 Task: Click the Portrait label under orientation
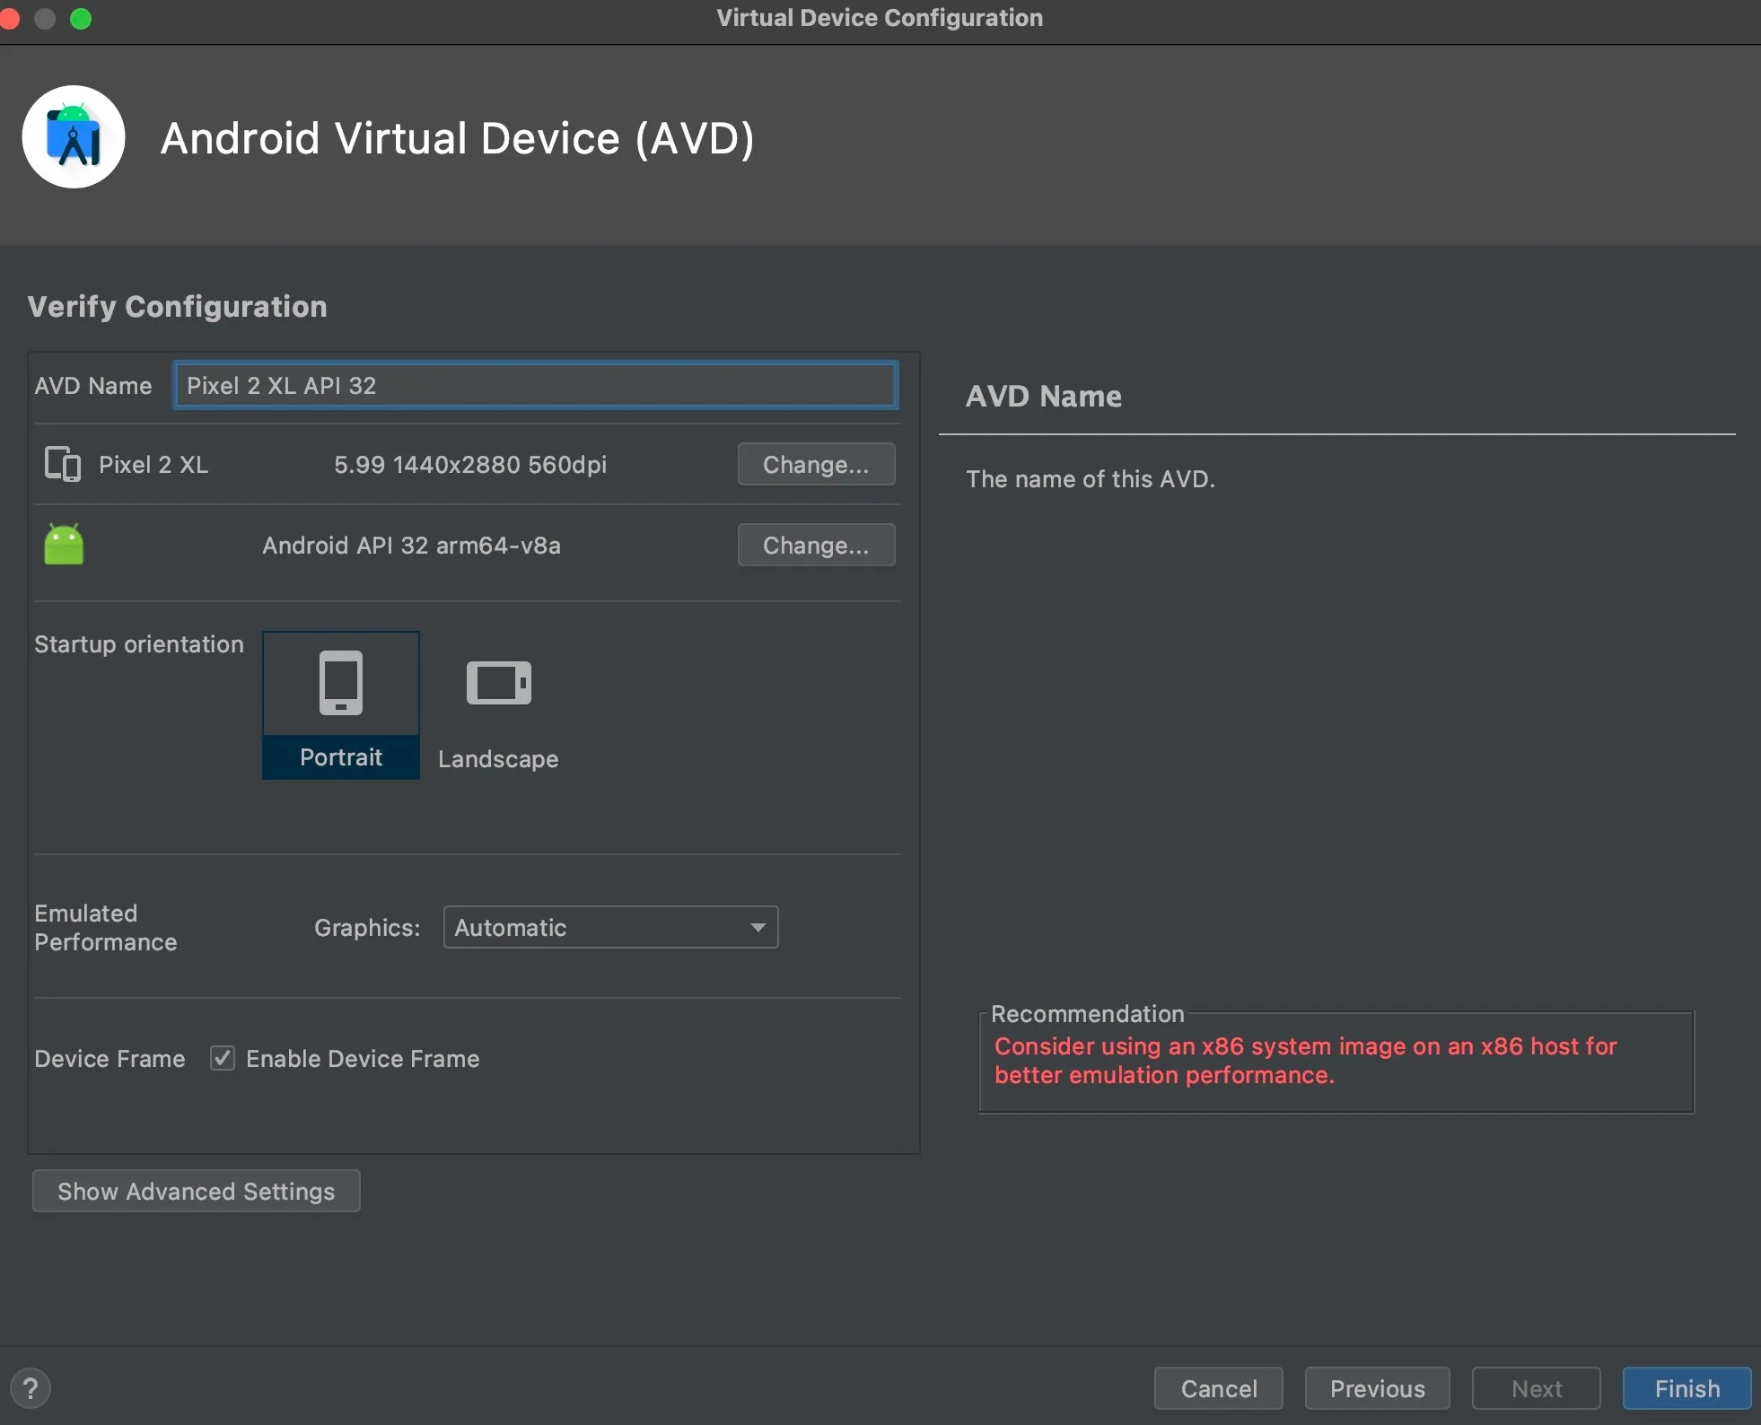[341, 757]
